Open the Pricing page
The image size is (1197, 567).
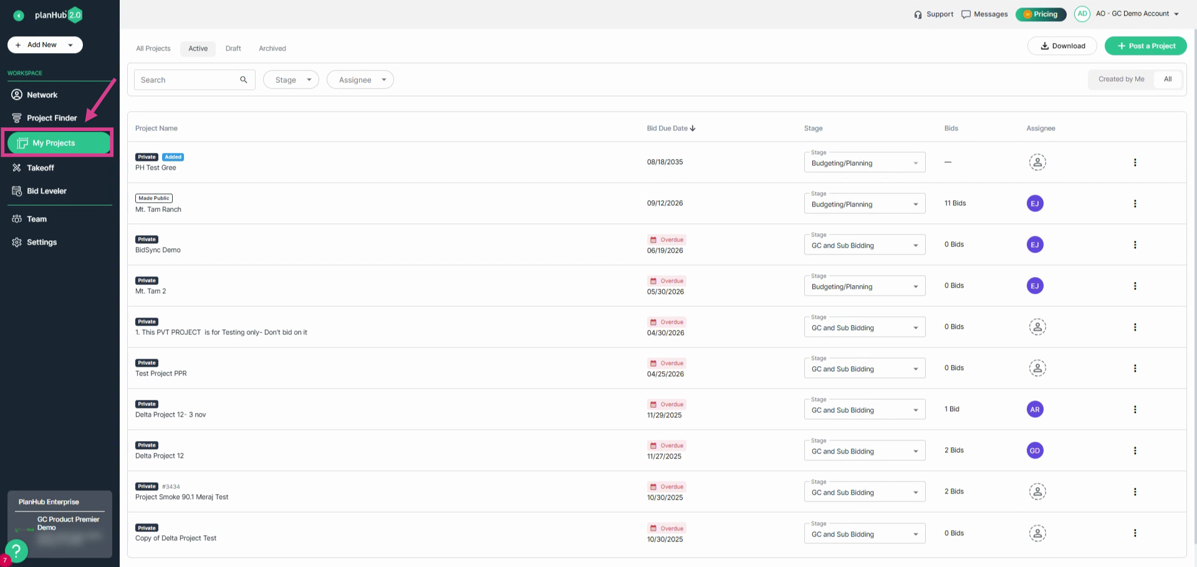pyautogui.click(x=1041, y=14)
